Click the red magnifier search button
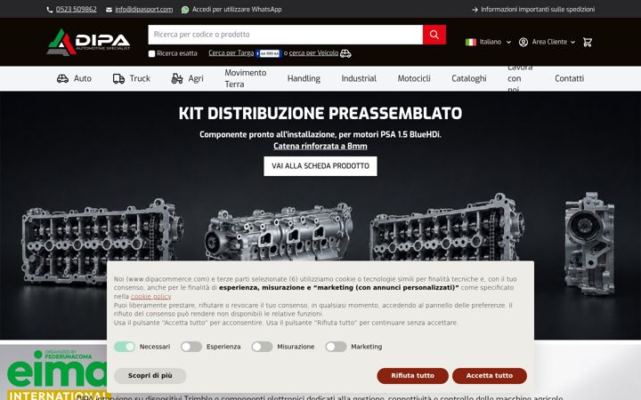 coord(434,35)
